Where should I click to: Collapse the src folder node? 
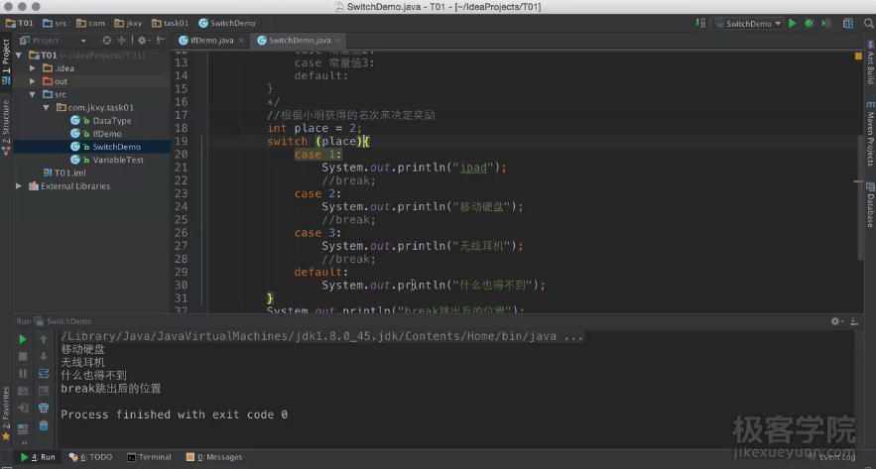tap(33, 94)
